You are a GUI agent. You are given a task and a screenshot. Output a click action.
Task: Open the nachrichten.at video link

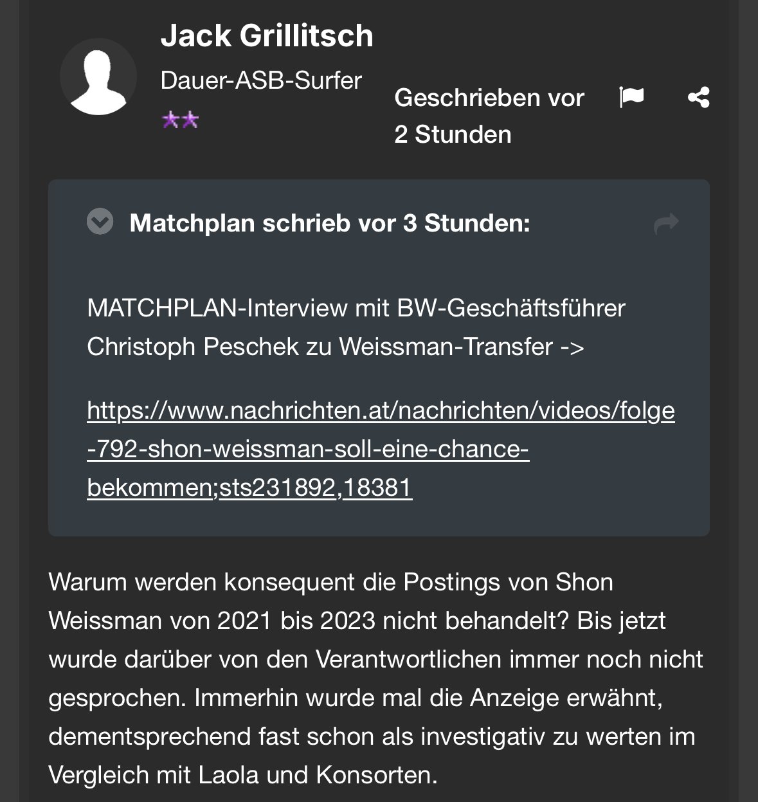pos(381,410)
